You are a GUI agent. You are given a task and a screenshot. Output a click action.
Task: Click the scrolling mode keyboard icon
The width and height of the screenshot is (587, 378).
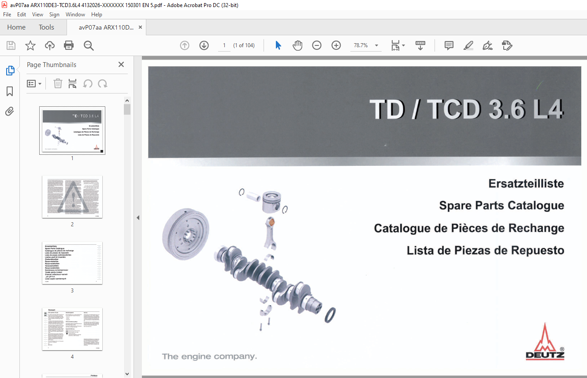pyautogui.click(x=420, y=45)
